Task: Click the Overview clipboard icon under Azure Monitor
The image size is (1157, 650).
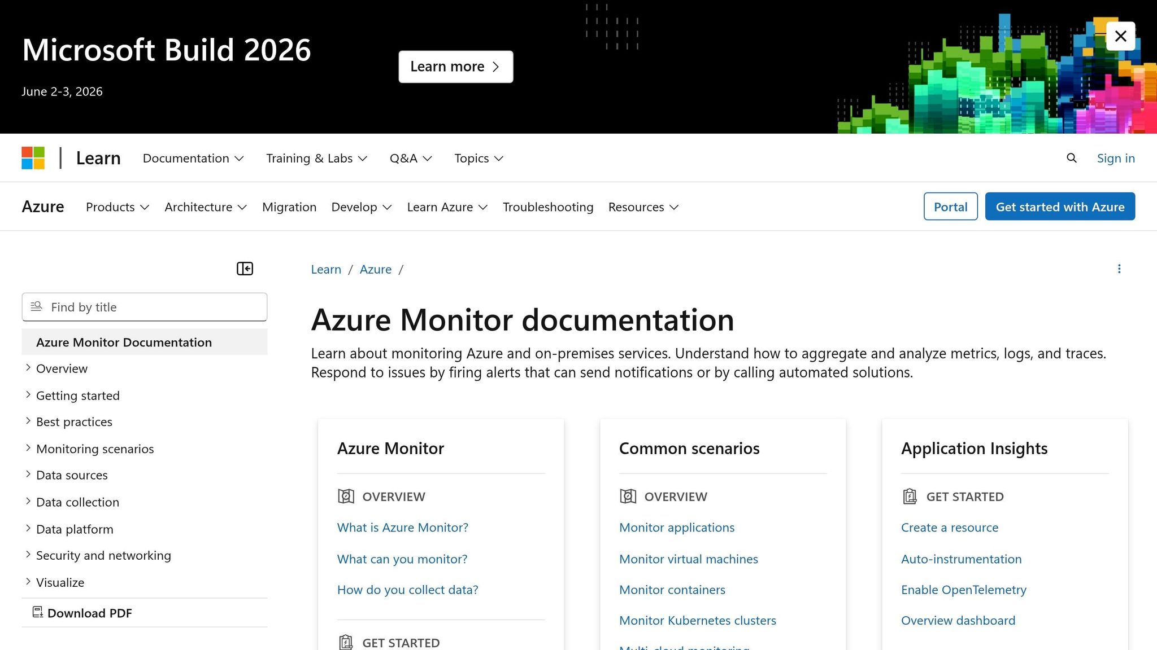Action: pyautogui.click(x=346, y=497)
